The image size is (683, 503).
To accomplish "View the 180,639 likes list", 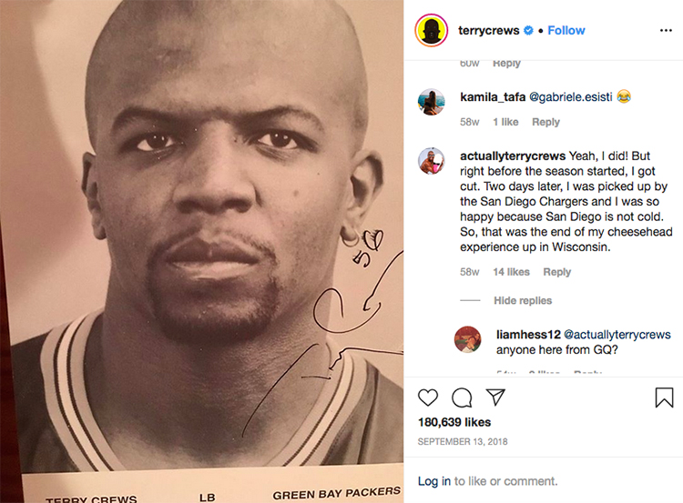I will click(454, 422).
